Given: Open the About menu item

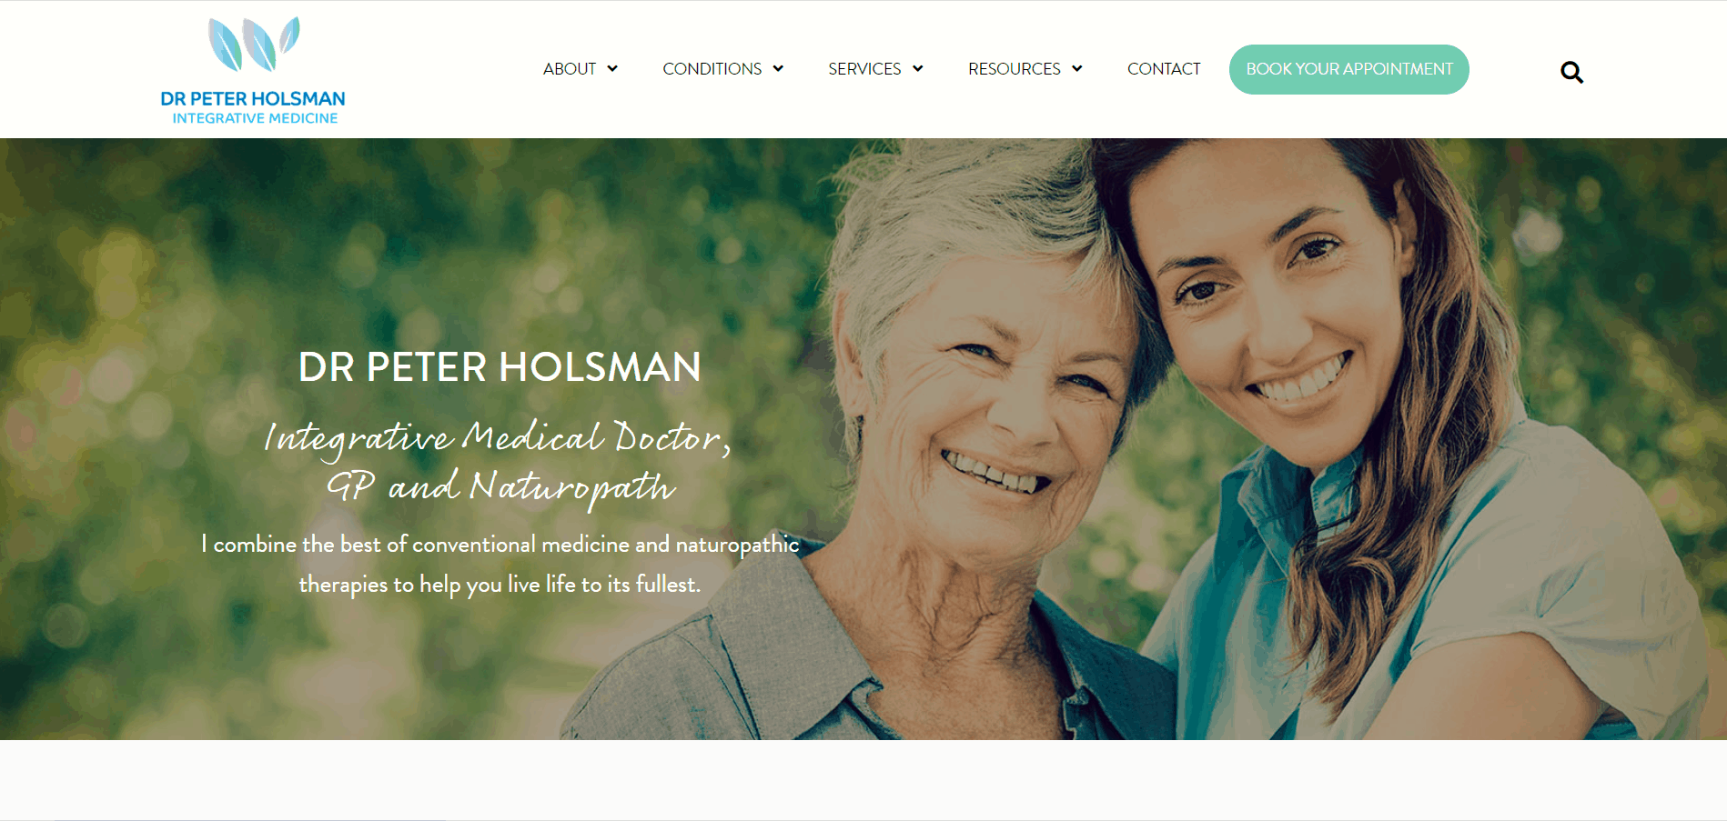Looking at the screenshot, I should 570,69.
